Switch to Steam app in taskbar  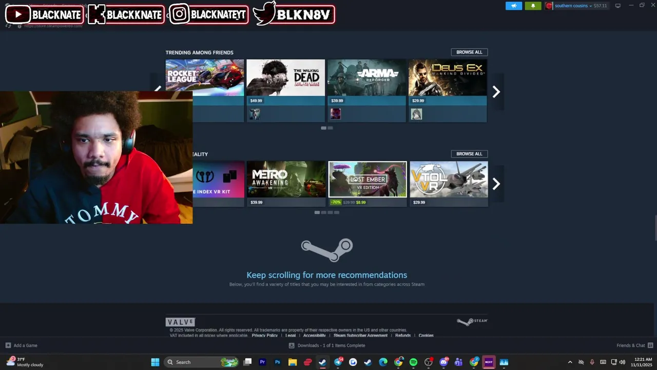[322, 362]
